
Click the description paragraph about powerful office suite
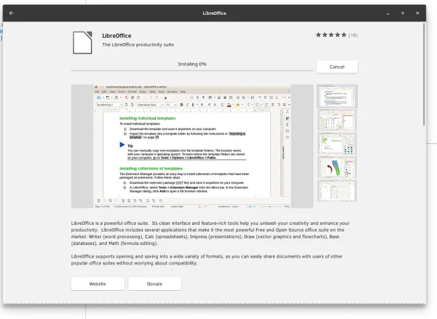click(x=210, y=234)
